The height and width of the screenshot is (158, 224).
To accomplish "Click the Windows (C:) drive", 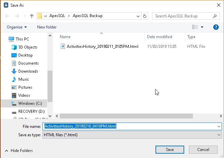I will click(30, 103).
